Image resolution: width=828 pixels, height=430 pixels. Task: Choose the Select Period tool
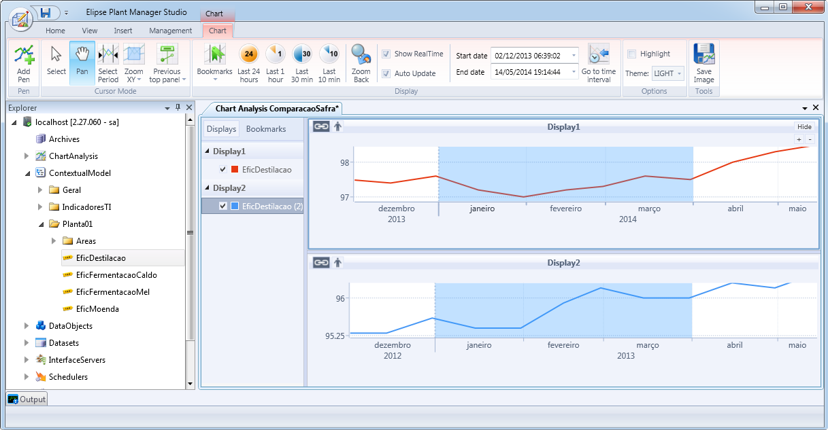[x=107, y=63]
